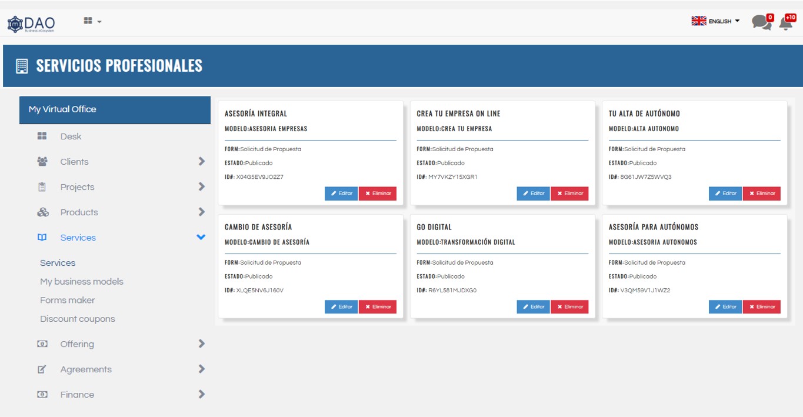
Task: Click the Agreements pencil icon
Action: (42, 369)
